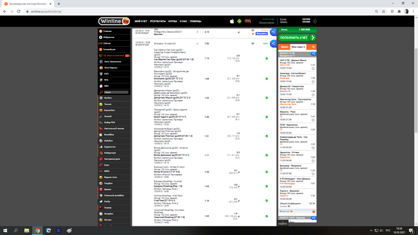The width and height of the screenshot is (418, 235).
Task: Switch to Мои пари tab
Action: tap(298, 47)
